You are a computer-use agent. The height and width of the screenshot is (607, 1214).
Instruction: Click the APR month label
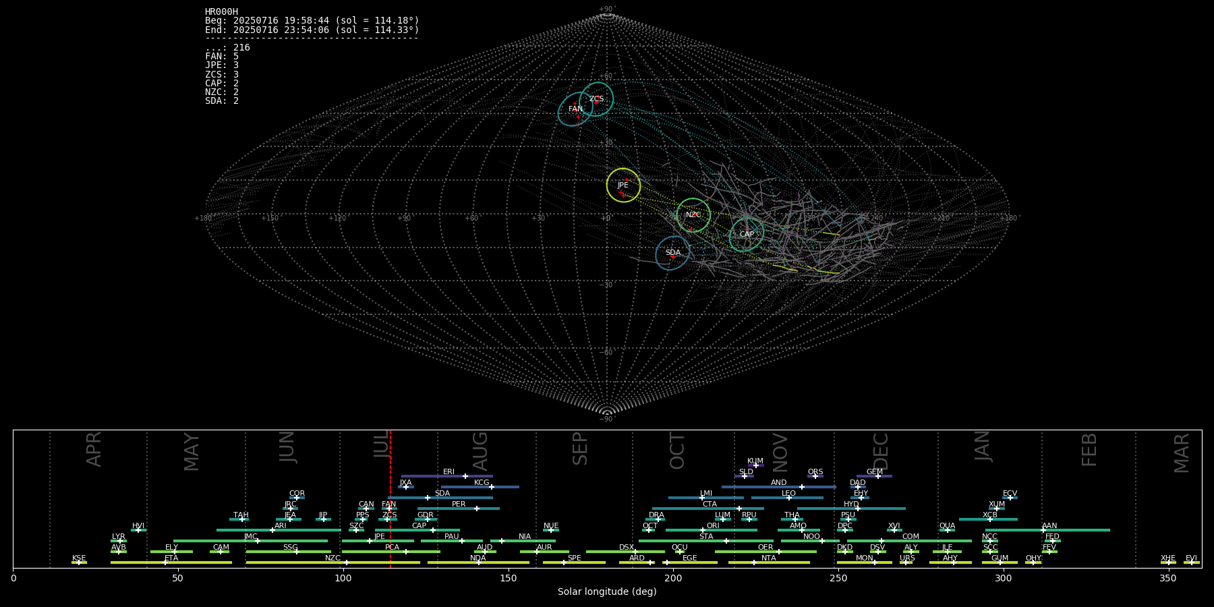click(x=94, y=449)
